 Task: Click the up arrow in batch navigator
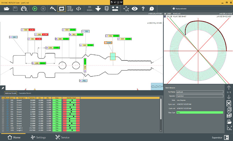[x=228, y=88]
